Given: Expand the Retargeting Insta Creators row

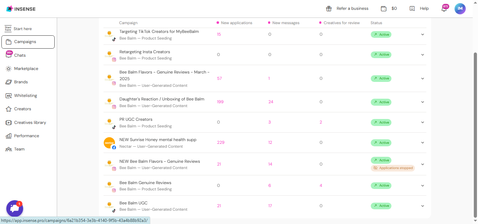Looking at the screenshot, I should (x=423, y=55).
